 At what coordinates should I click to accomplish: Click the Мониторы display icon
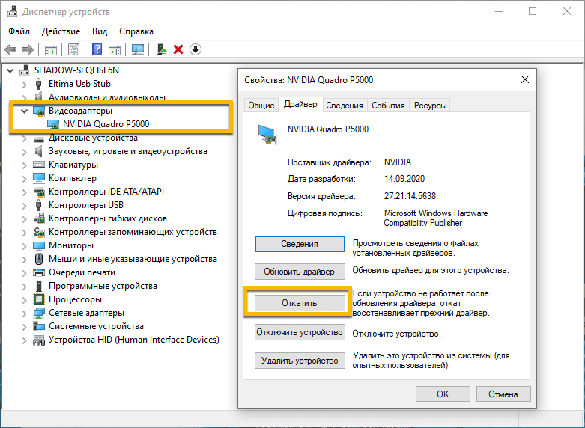coord(39,245)
